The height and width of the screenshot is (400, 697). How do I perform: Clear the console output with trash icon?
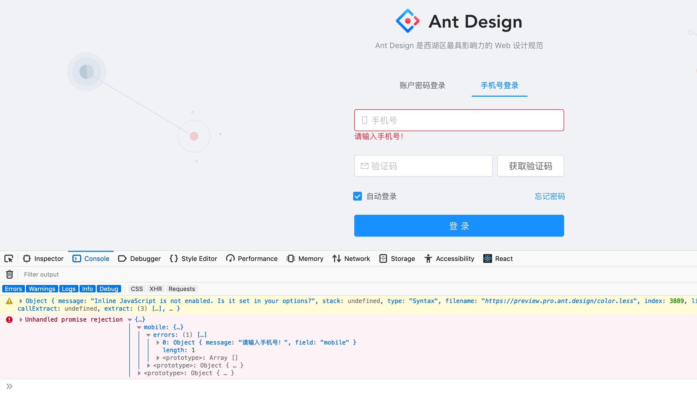tap(9, 274)
